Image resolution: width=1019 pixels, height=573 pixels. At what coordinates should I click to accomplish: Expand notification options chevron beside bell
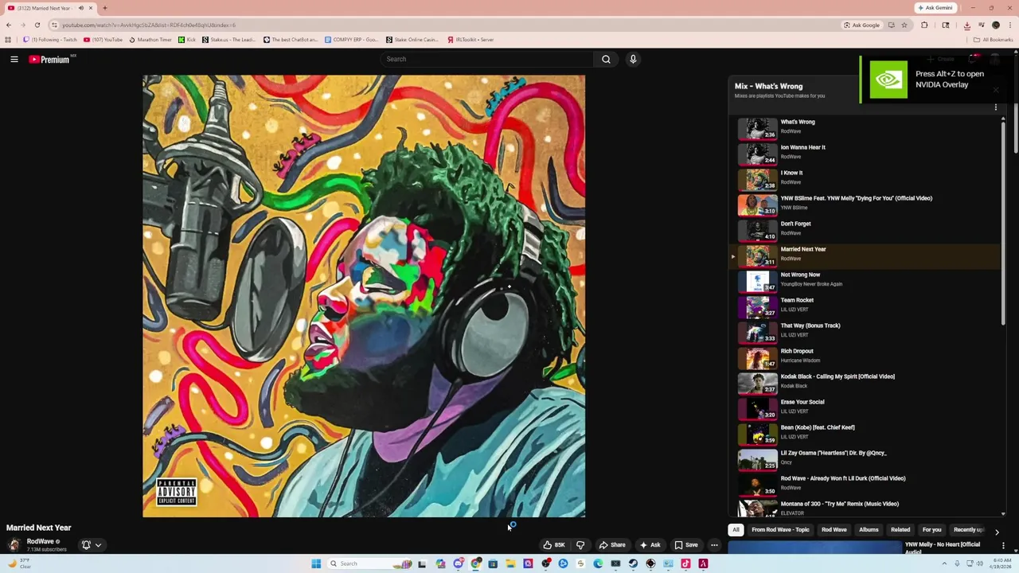(x=98, y=545)
